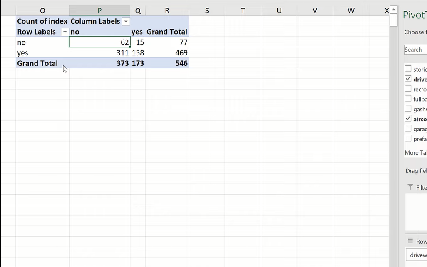Click the cell with value 62
This screenshot has width=427, height=267.
[99, 42]
